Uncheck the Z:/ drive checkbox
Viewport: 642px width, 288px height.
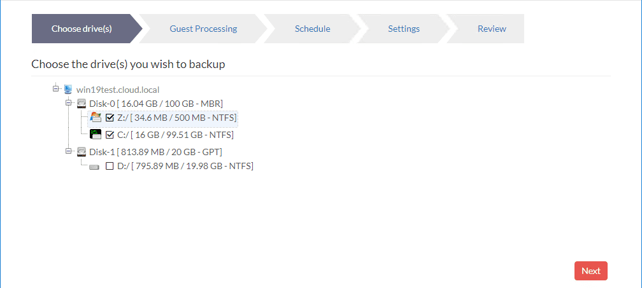tap(110, 118)
